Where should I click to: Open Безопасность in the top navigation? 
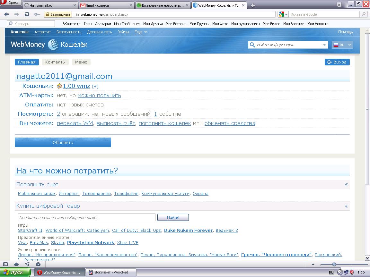point(69,32)
